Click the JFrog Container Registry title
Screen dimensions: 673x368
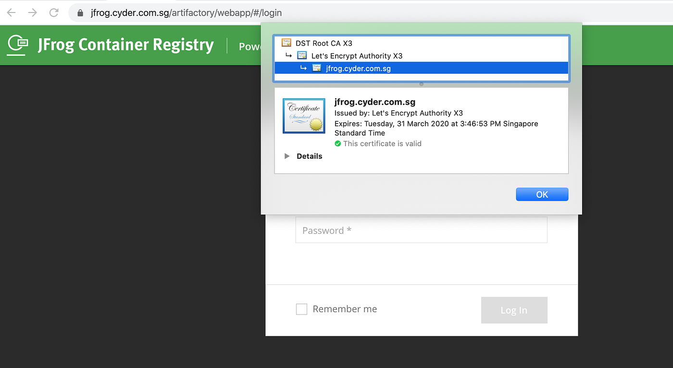(x=126, y=44)
